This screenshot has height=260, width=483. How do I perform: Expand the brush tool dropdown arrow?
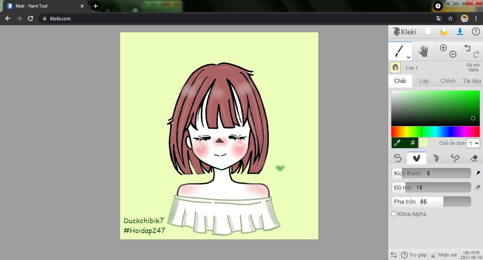(408, 57)
